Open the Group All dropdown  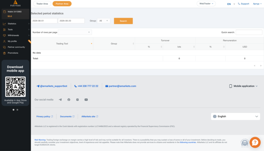[104, 21]
